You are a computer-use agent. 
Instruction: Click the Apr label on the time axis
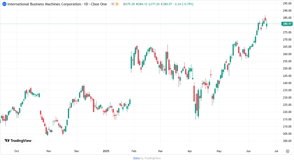click(190, 151)
